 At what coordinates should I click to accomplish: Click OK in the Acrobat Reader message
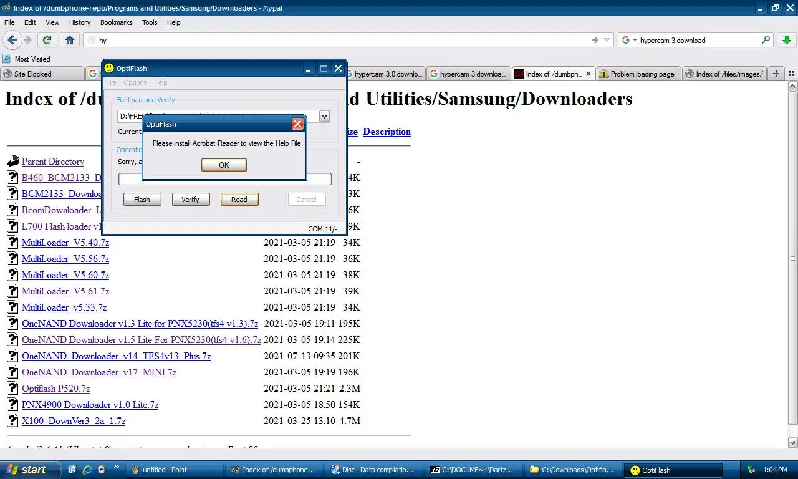[x=224, y=165]
